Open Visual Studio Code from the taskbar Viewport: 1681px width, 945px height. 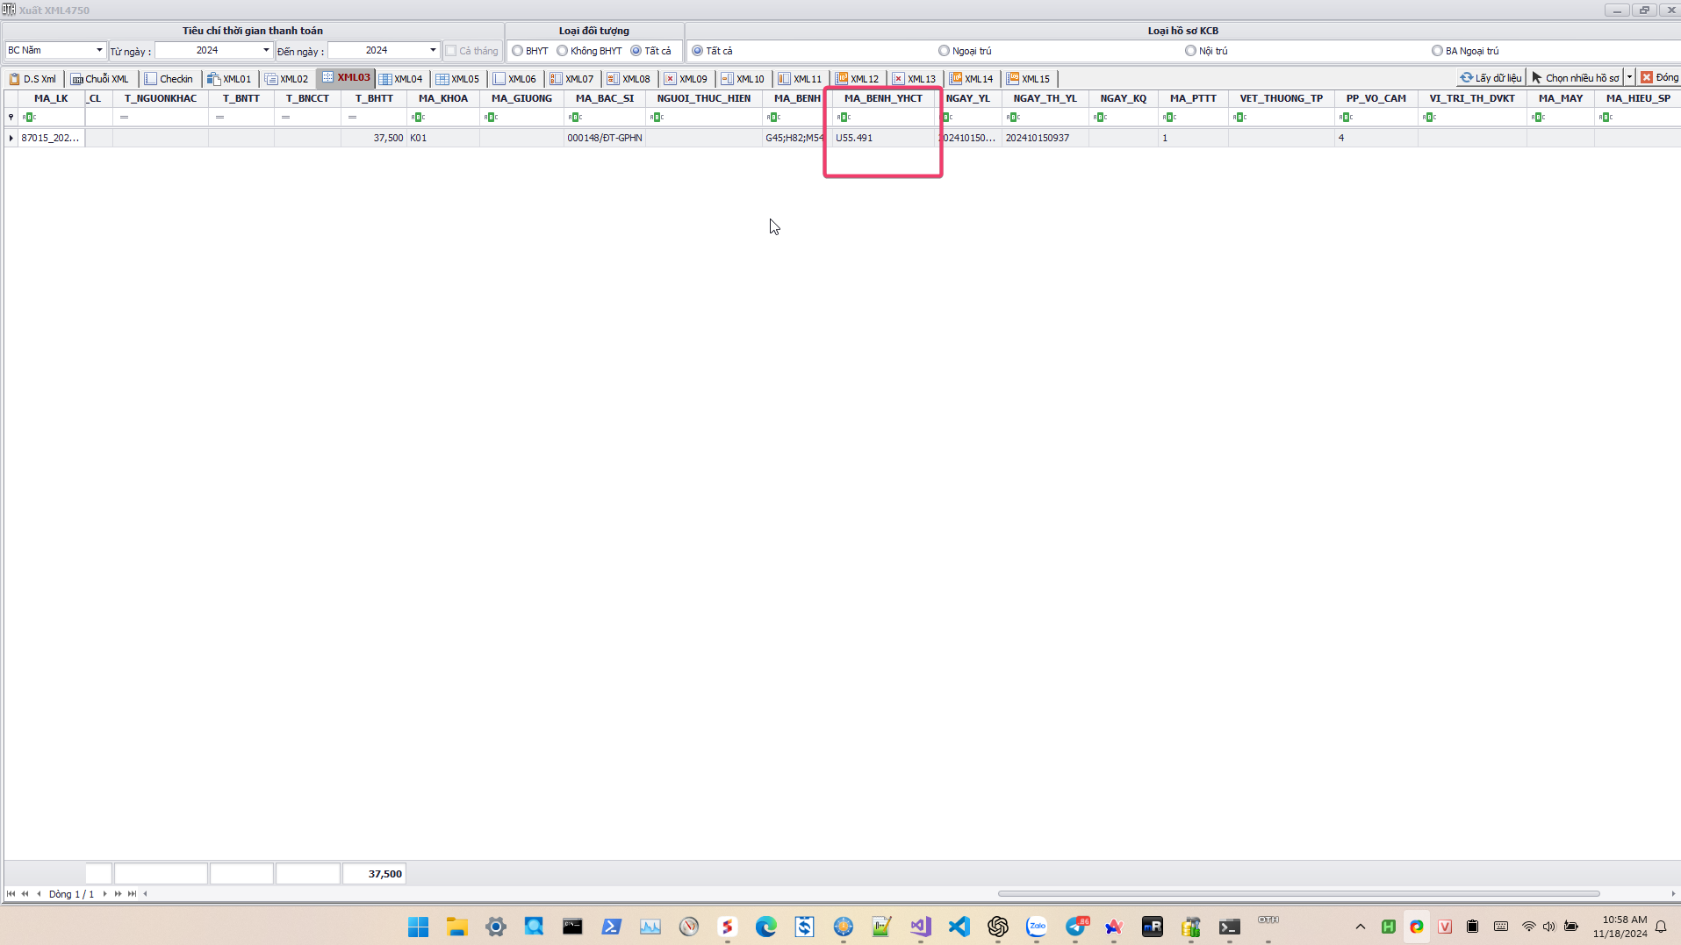[x=959, y=927]
